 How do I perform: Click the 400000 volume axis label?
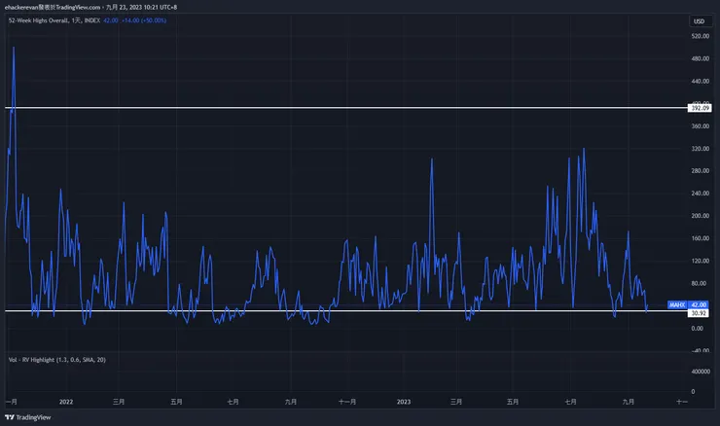701,372
